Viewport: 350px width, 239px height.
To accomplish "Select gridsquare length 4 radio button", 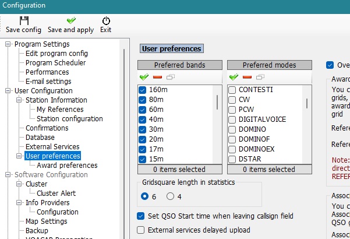I will [170, 196].
